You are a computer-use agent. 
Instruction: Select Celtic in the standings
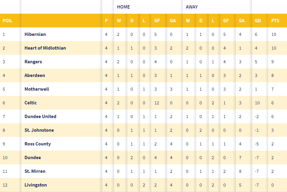click(x=30, y=103)
